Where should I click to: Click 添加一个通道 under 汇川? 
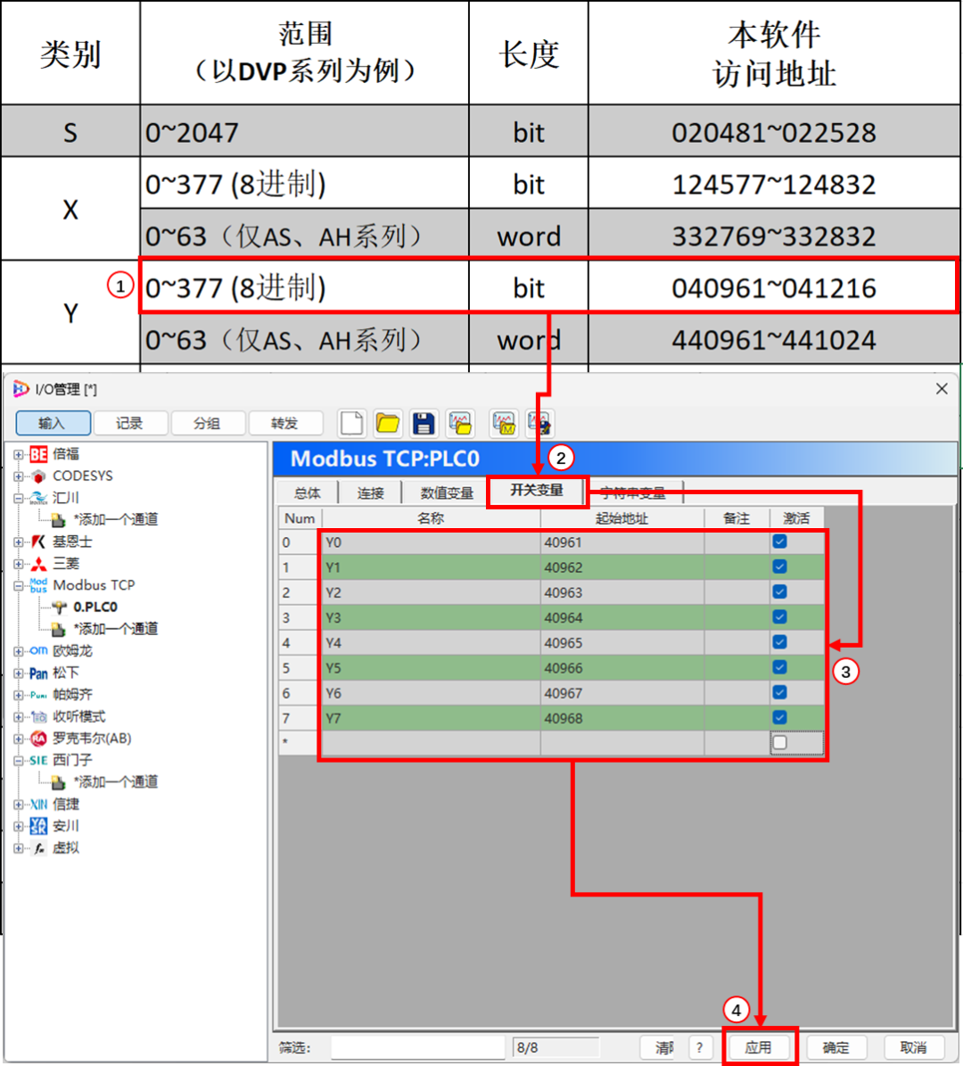point(116,520)
